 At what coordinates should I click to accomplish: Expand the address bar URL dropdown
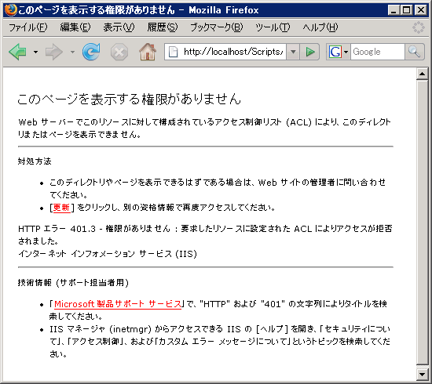(293, 52)
